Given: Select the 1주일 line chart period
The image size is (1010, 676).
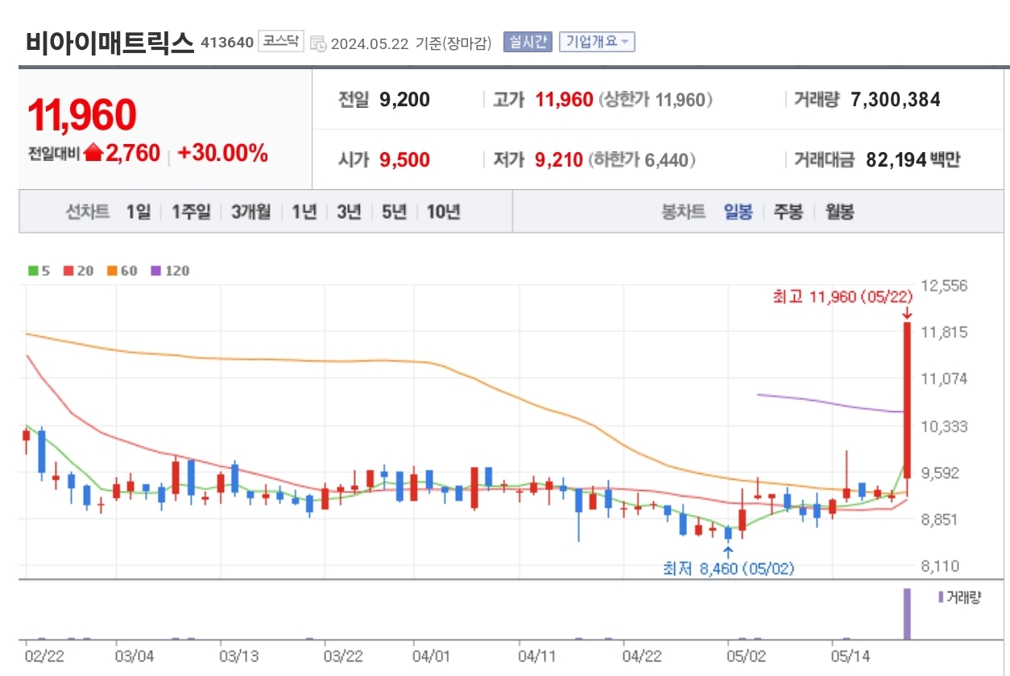Looking at the screenshot, I should click(x=192, y=212).
